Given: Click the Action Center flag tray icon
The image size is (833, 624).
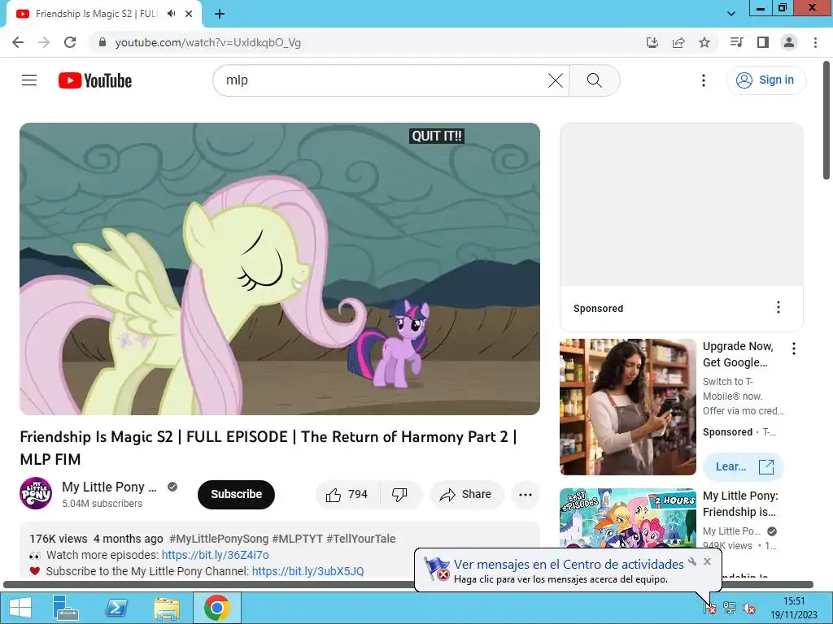Looking at the screenshot, I should [709, 608].
